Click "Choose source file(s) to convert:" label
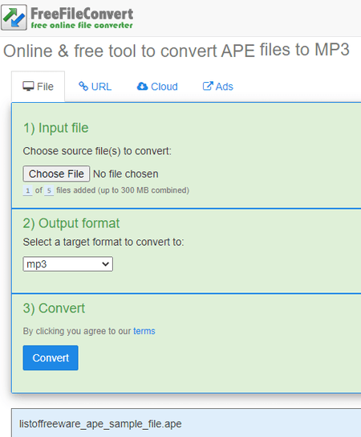361x437 pixels. click(x=97, y=151)
